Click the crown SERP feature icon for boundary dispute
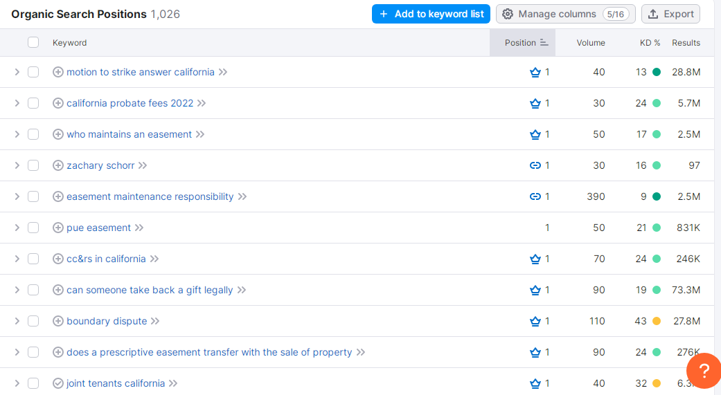Image resolution: width=721 pixels, height=395 pixels. point(535,321)
